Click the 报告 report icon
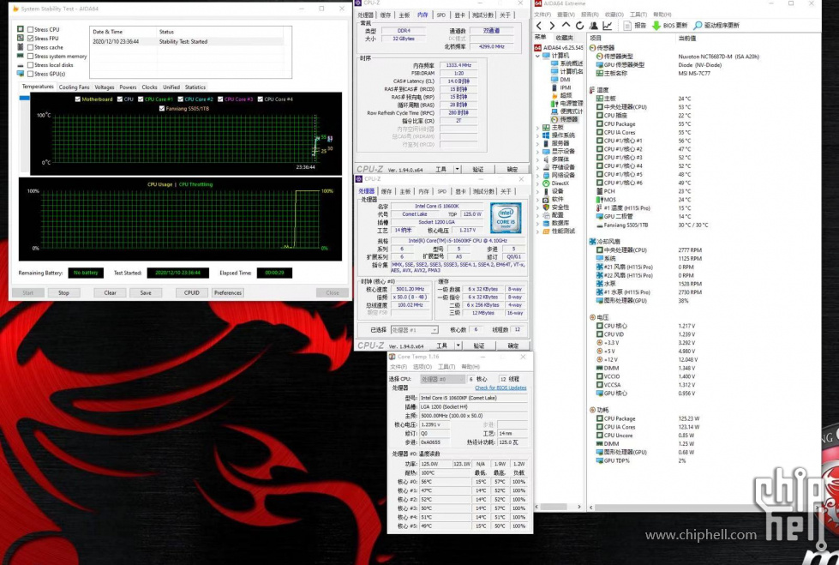 click(x=627, y=26)
